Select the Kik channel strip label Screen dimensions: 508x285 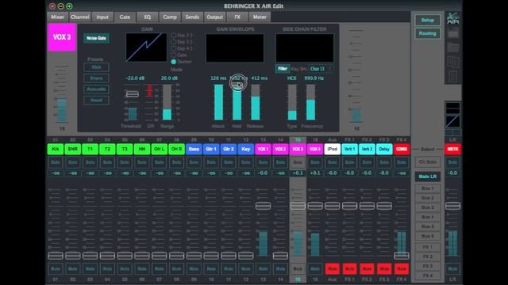[x=56, y=149]
